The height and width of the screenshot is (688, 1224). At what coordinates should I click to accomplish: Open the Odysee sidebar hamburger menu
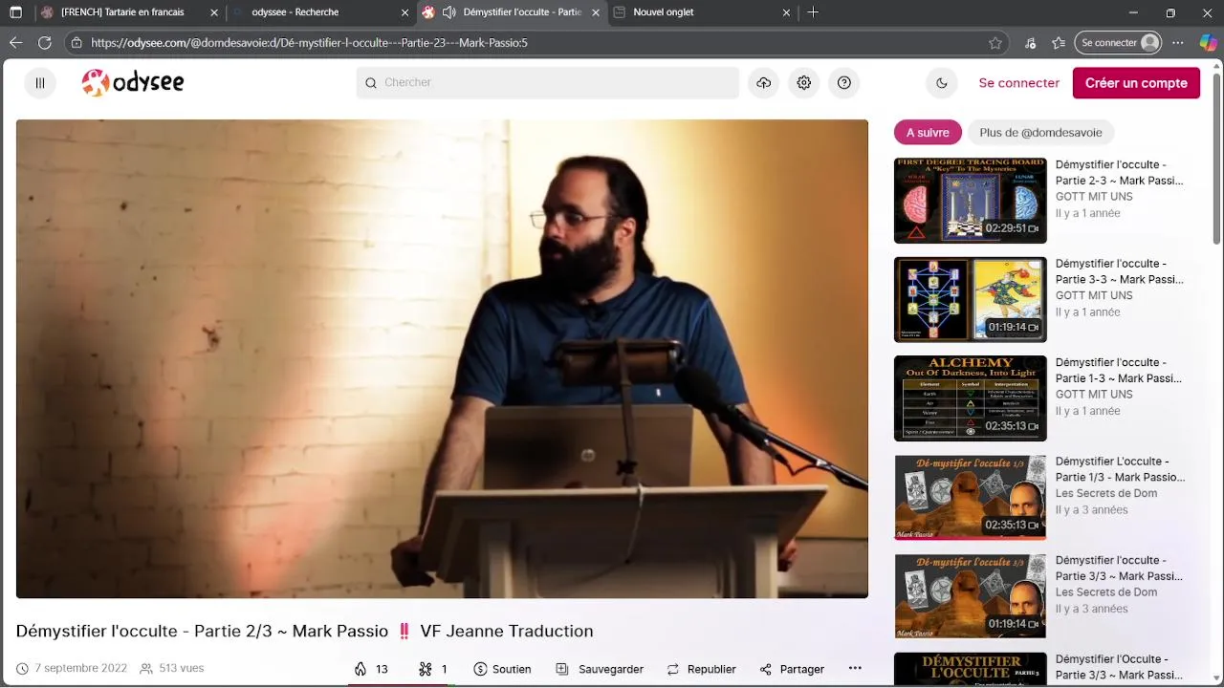point(40,83)
